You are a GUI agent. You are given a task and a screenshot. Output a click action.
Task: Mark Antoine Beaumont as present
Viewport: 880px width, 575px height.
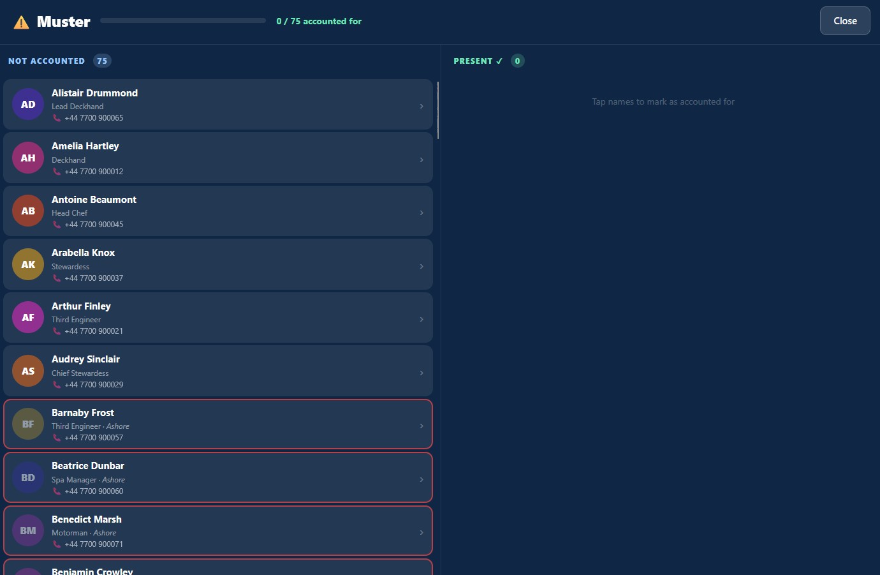218,211
